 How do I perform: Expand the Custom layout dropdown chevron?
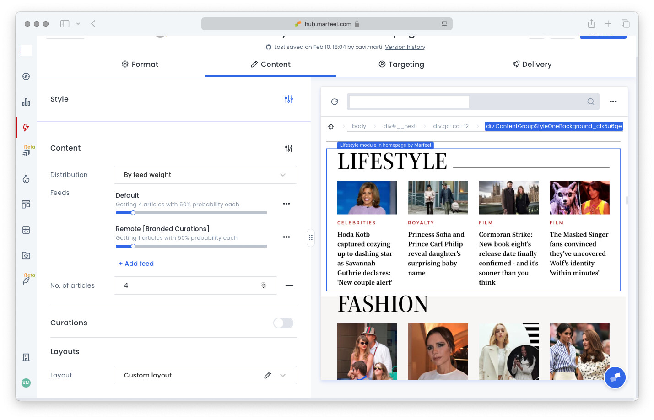[x=283, y=375]
